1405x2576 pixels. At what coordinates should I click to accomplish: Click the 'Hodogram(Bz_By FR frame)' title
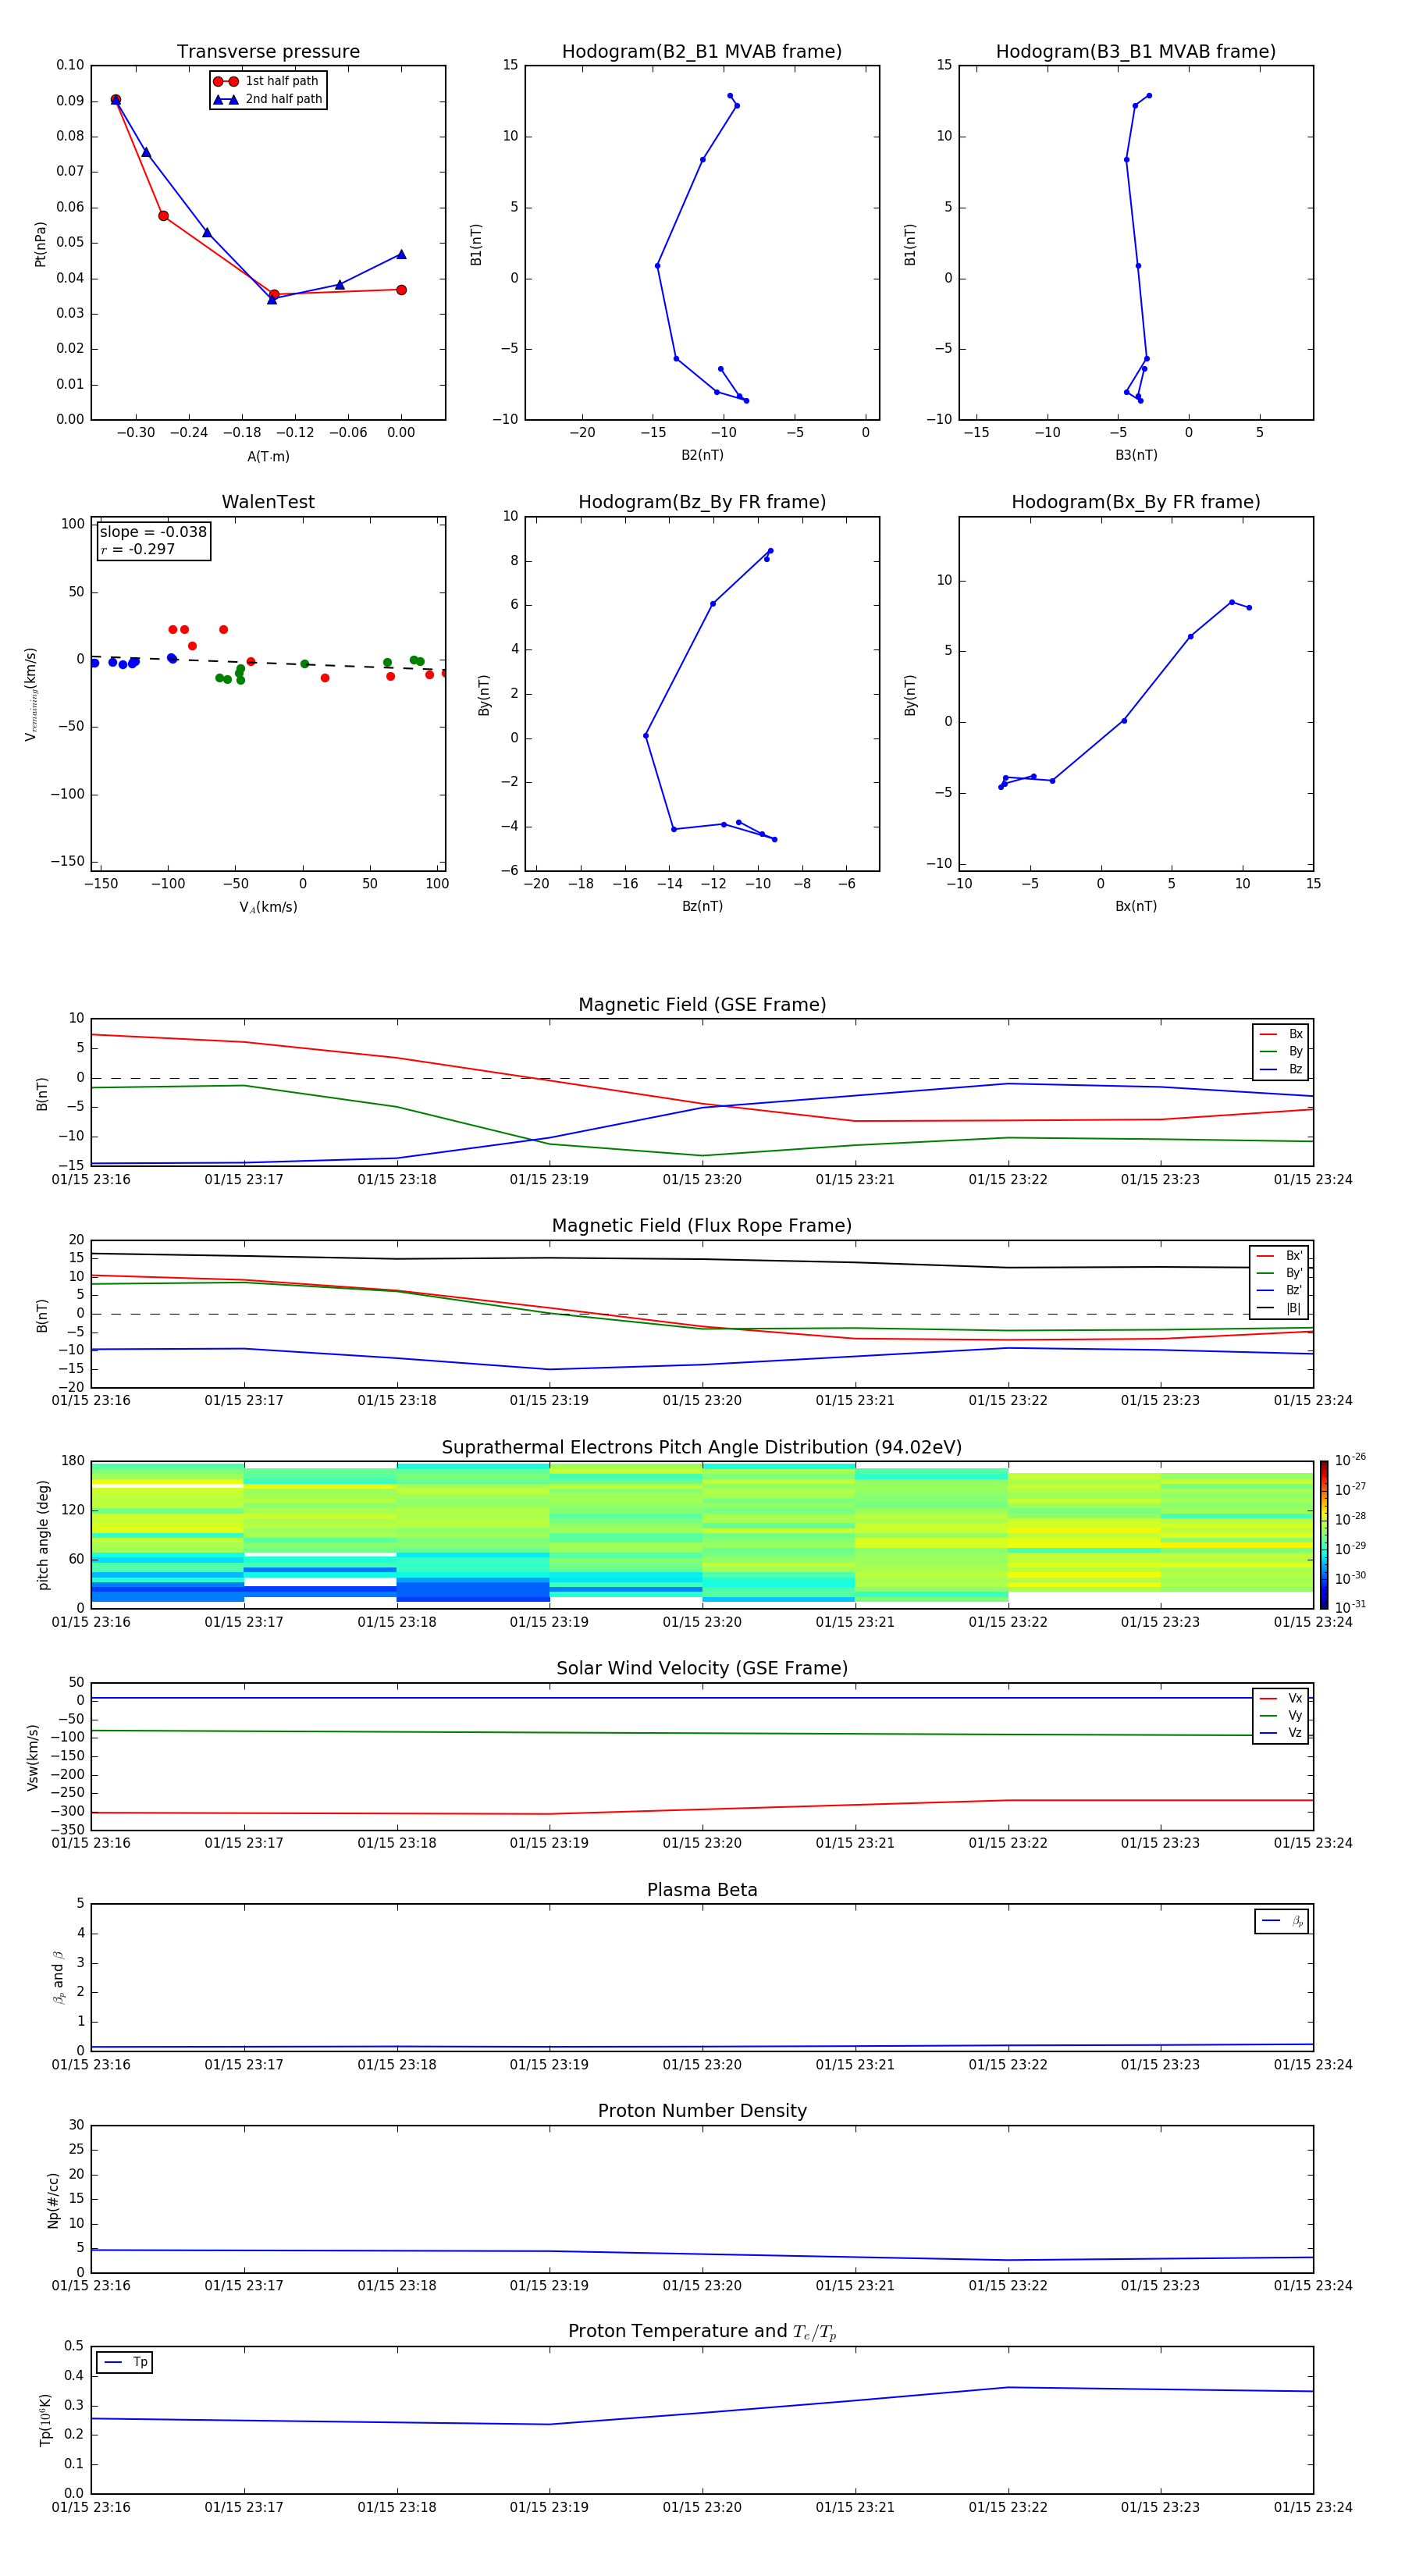click(x=702, y=502)
